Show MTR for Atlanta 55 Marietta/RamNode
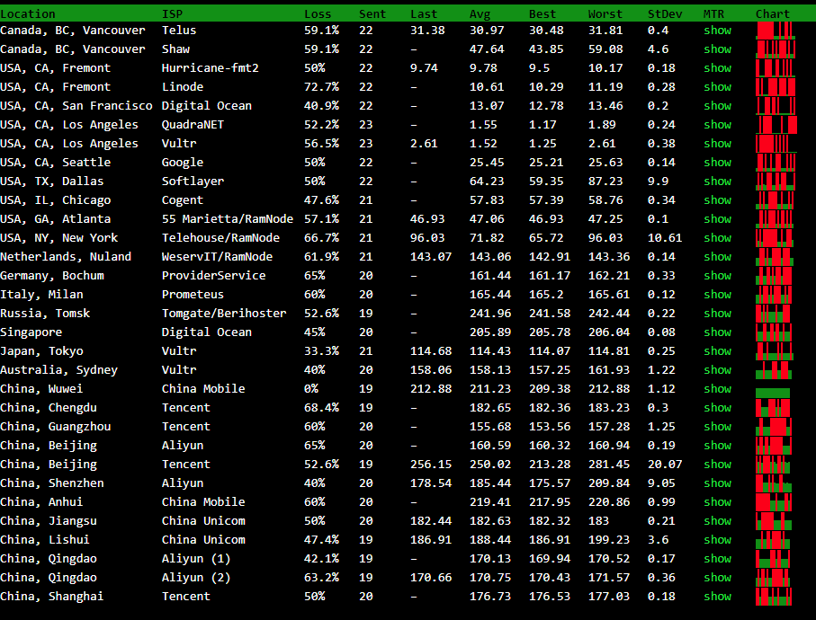The image size is (816, 620). pyautogui.click(x=717, y=218)
